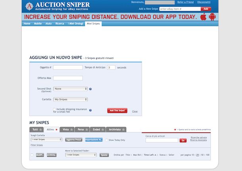Focus the Oggetto # input field
Image resolution: width=242 pixels, height=171 pixels.
coord(68,68)
